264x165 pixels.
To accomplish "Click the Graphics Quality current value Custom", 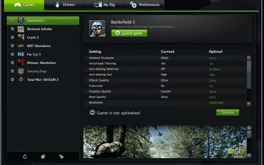I will [x=166, y=91].
